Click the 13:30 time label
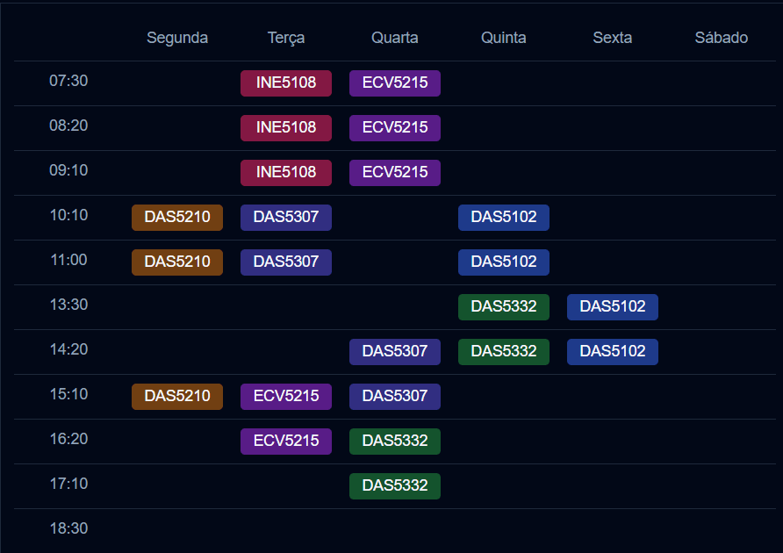 tap(68, 305)
